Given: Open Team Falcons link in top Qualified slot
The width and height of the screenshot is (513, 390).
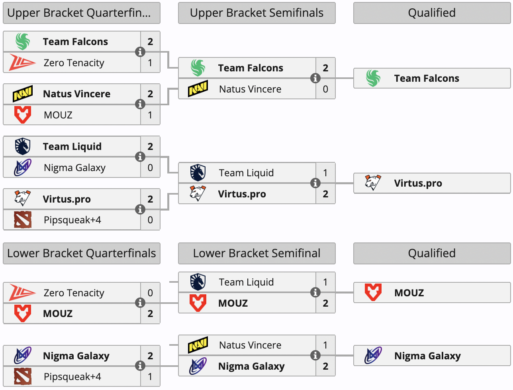Looking at the screenshot, I should click(427, 78).
